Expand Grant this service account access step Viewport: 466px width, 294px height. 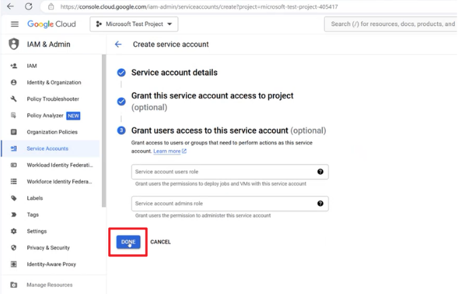click(x=212, y=101)
